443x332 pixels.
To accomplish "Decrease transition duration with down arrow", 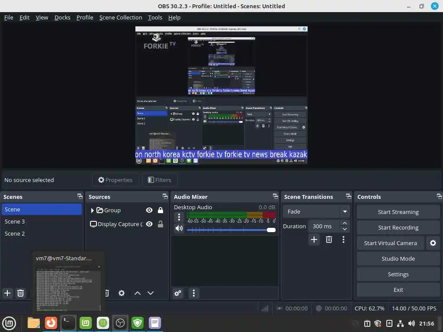I will pos(345,229).
